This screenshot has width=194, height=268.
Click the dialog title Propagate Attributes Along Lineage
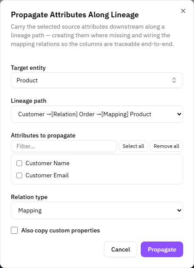pyautogui.click(x=75, y=15)
